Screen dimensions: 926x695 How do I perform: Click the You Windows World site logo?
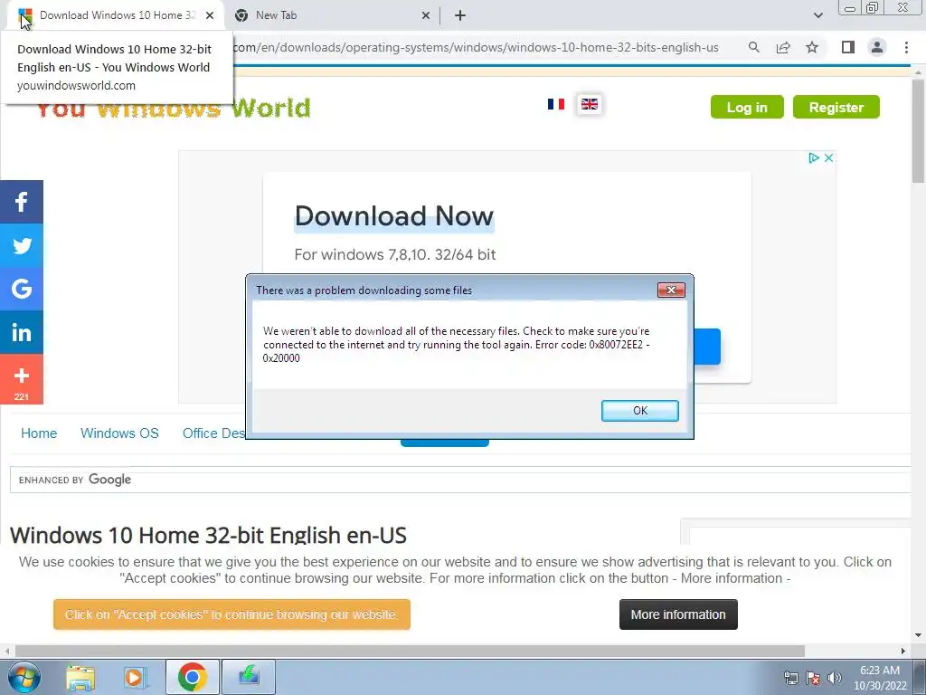point(173,109)
